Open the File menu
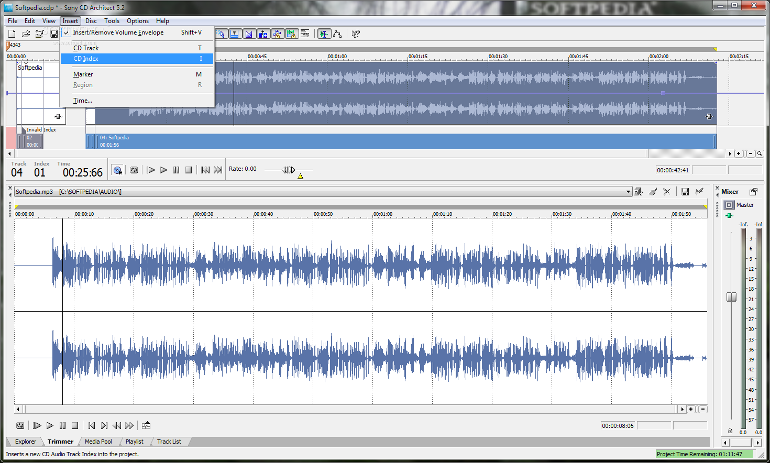The width and height of the screenshot is (770, 463). tap(13, 21)
